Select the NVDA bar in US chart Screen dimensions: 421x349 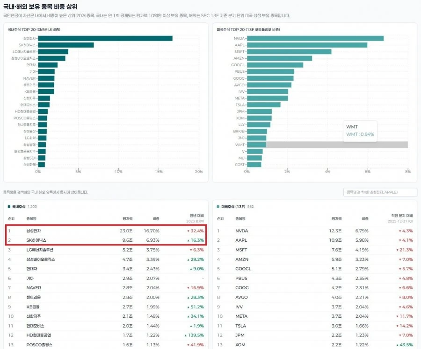point(315,38)
